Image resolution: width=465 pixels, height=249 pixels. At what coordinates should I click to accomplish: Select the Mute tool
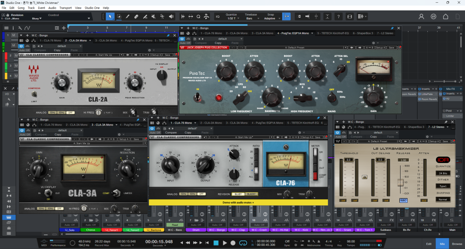[x=153, y=17]
